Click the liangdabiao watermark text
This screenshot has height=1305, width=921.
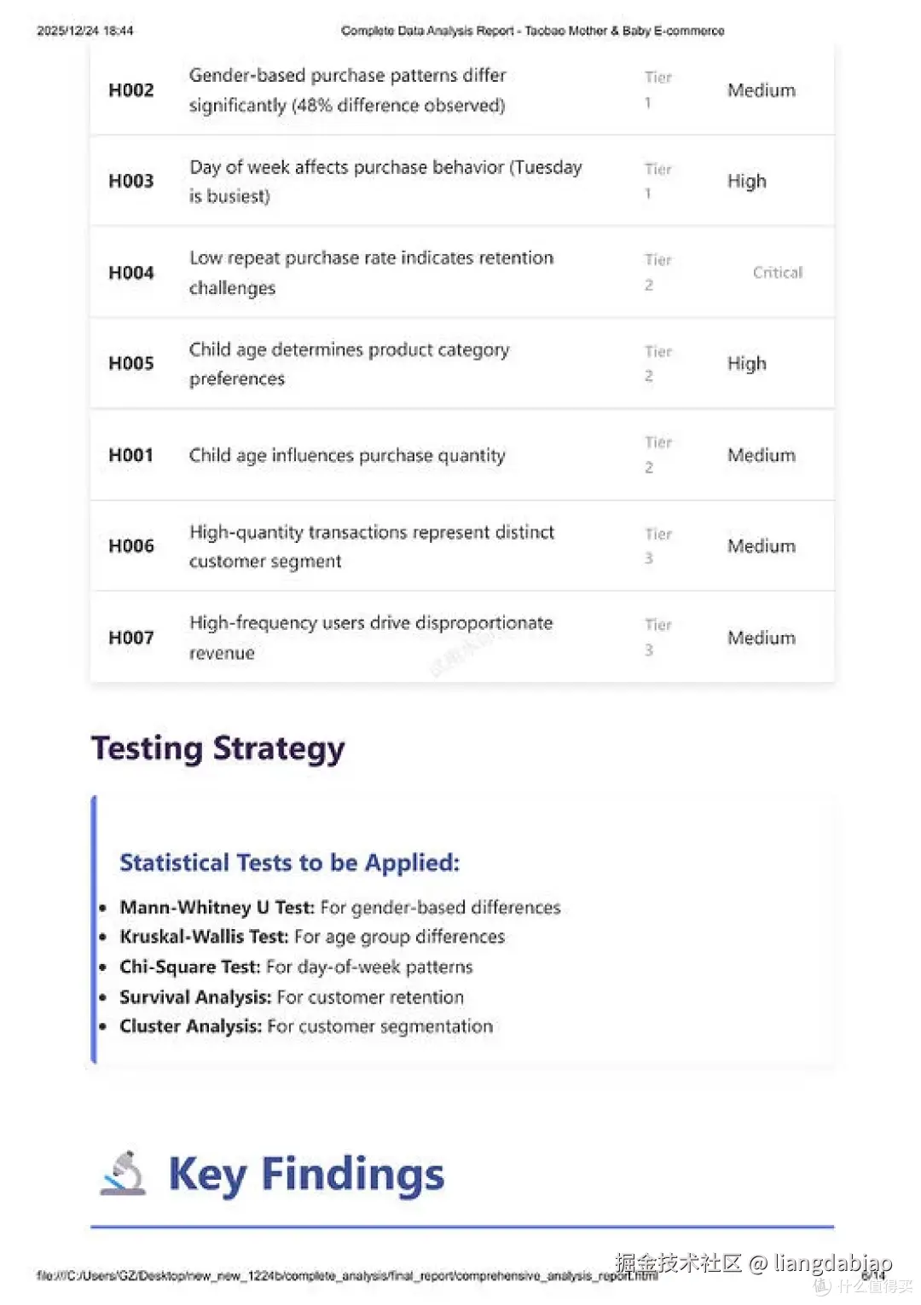tap(832, 1263)
